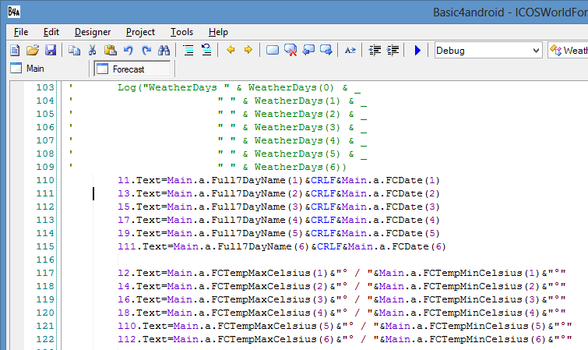Open the File menu
588x350 pixels.
[x=21, y=32]
